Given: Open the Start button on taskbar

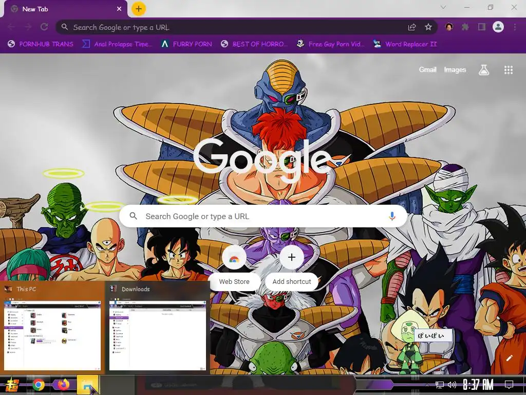Looking at the screenshot, I should coord(13,385).
